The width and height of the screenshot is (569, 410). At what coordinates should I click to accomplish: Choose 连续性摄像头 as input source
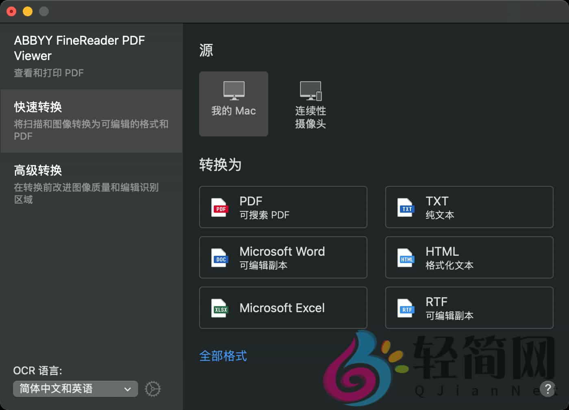pyautogui.click(x=311, y=104)
